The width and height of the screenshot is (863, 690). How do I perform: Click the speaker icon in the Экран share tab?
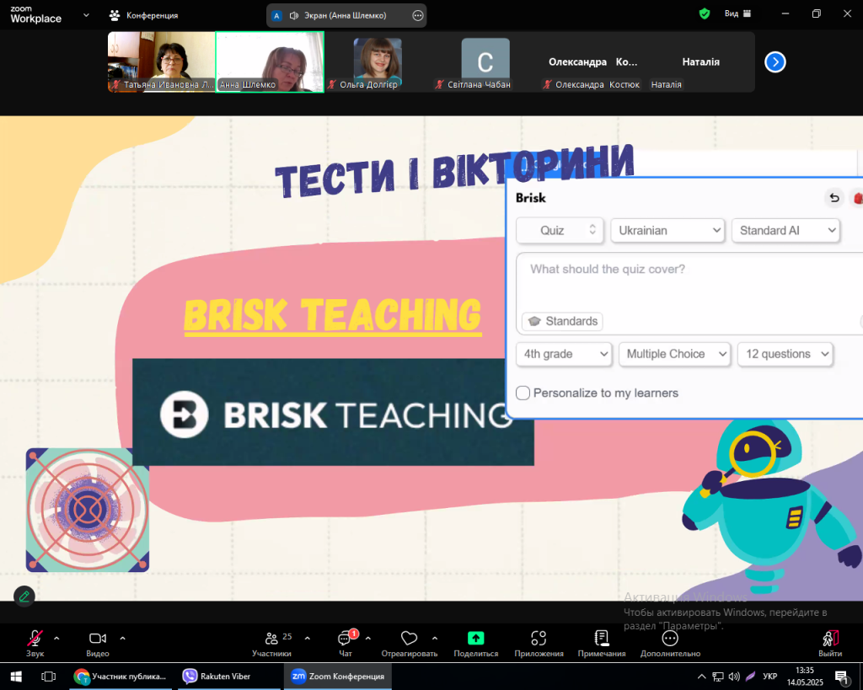point(294,15)
